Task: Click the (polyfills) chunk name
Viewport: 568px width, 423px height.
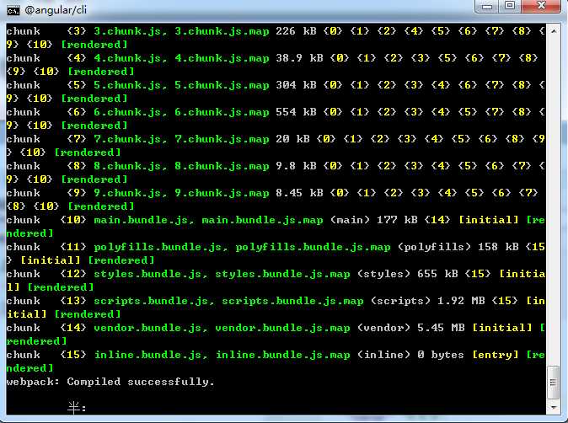Action: pos(434,247)
